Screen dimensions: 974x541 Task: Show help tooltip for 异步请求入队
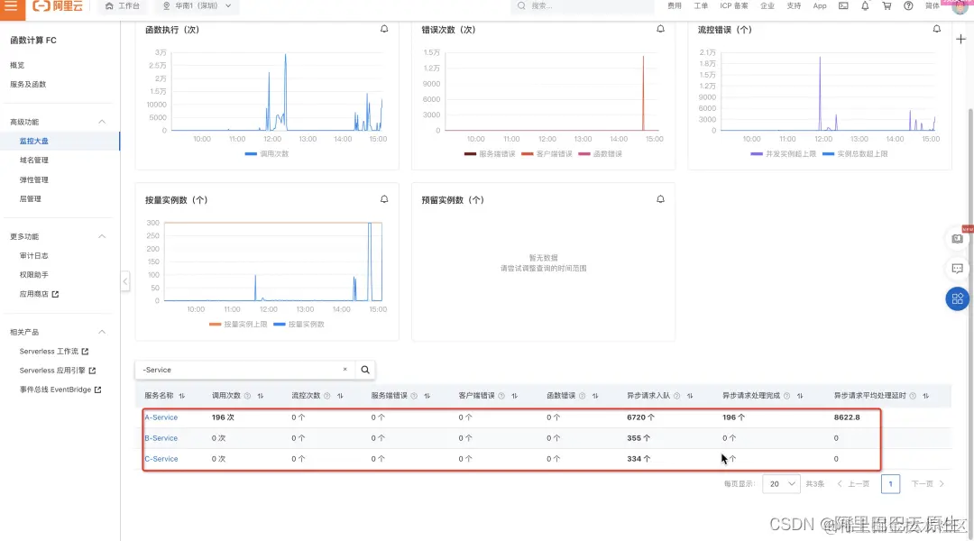676,396
